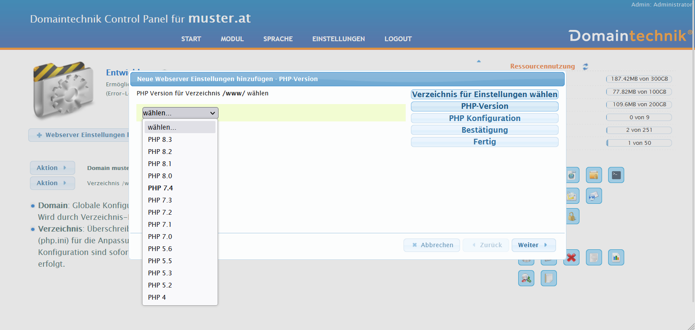Open the EINSTELLUNGEN menu

(338, 39)
